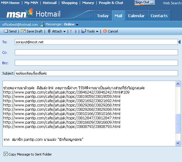182x162 pixels.
Task: Click the empty Bcc input field
Action: tap(96, 63)
